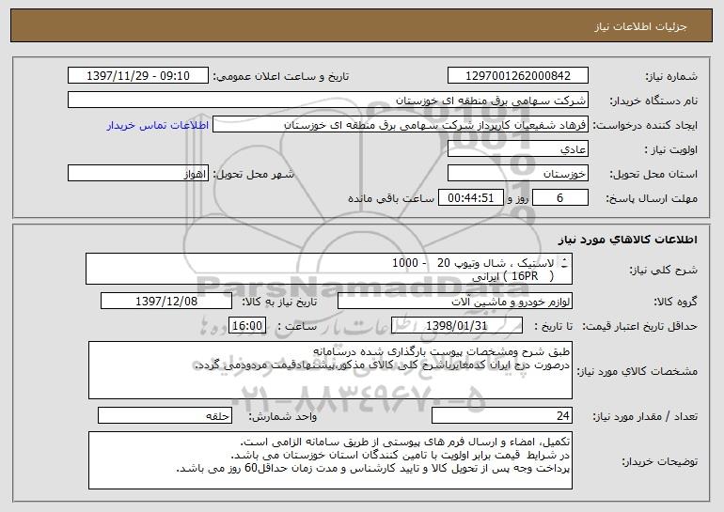Click the header title جزئیات اطلاعات نیاز
Image resolution: width=724 pixels, height=512 pixels.
tap(640, 26)
